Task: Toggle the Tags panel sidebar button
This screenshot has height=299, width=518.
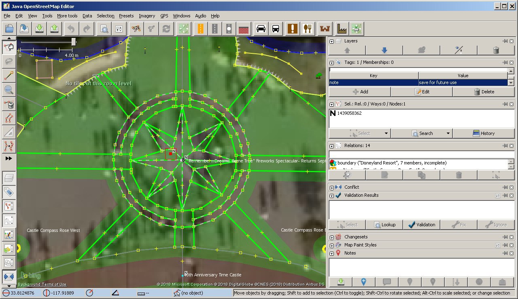Action: coord(9,192)
